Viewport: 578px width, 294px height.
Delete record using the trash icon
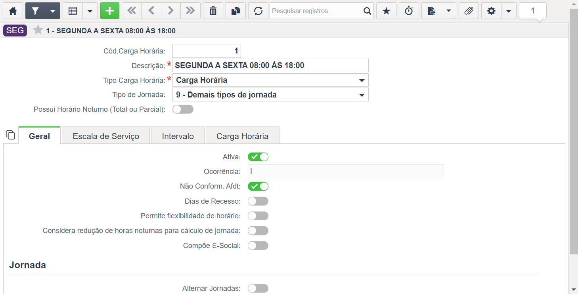point(213,11)
